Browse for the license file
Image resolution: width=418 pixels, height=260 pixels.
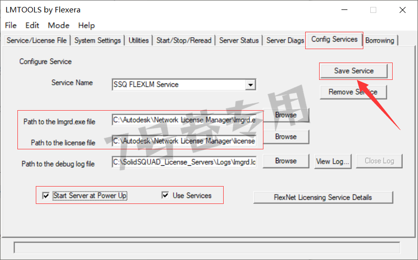[286, 136]
